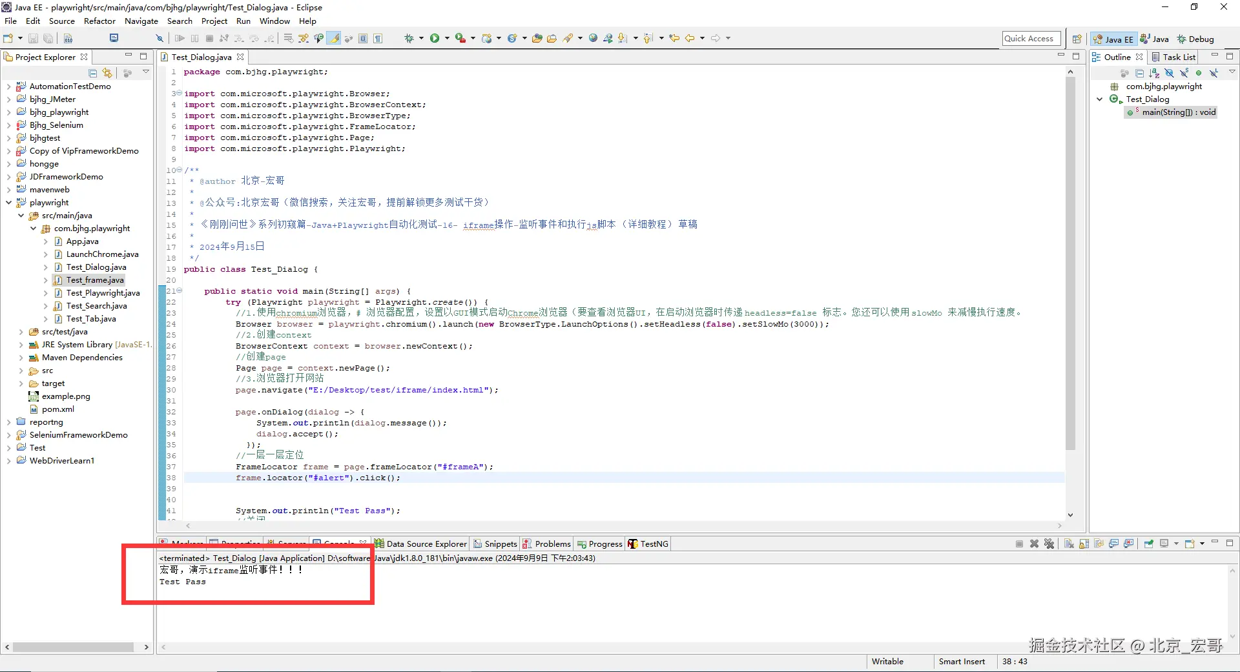Remove All Terminated Launches in Console
The width and height of the screenshot is (1240, 672).
pos(1049,544)
